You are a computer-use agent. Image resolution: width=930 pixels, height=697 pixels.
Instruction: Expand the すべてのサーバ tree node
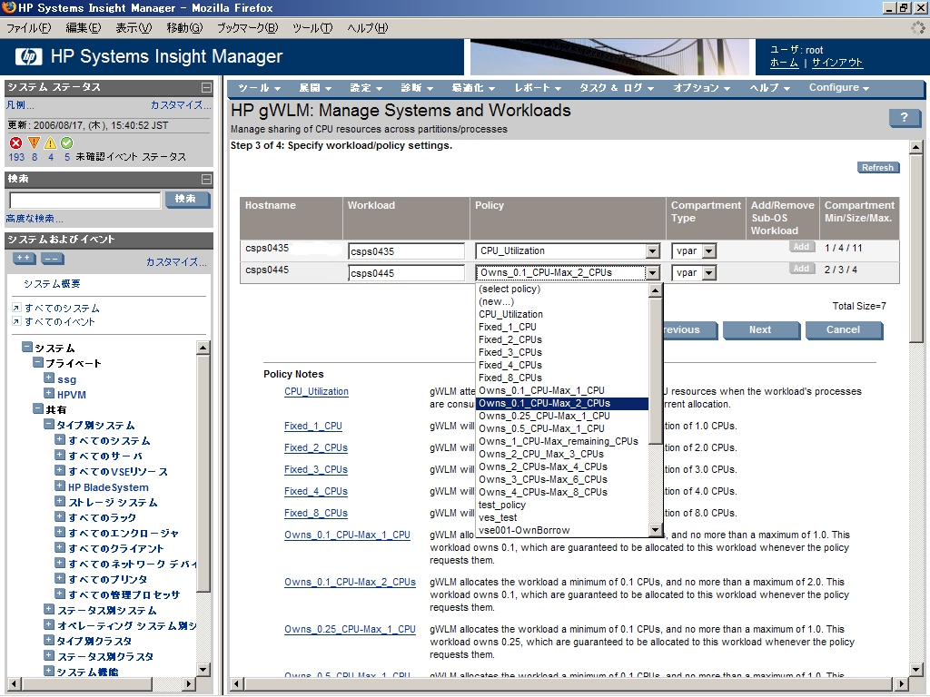60,455
